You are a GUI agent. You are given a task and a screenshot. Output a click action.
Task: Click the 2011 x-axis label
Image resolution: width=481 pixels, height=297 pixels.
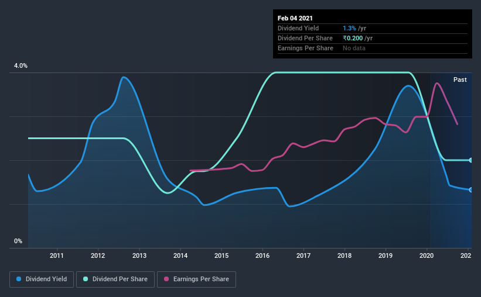57,255
